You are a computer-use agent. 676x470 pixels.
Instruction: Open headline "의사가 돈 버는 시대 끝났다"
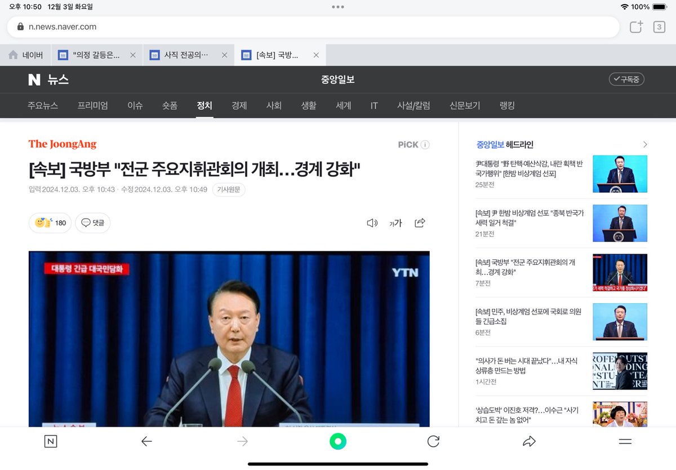(527, 365)
